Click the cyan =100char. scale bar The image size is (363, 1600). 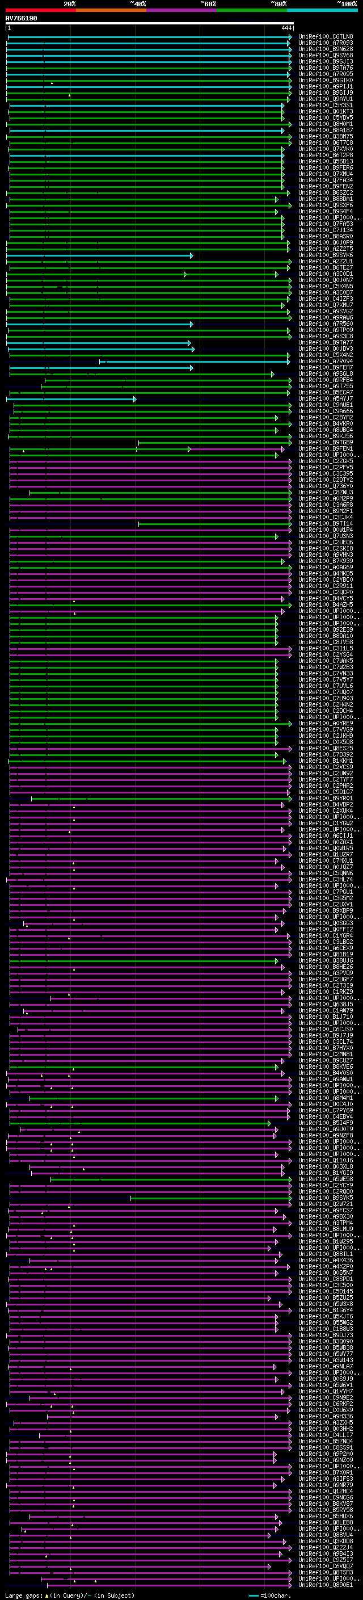click(x=253, y=1595)
